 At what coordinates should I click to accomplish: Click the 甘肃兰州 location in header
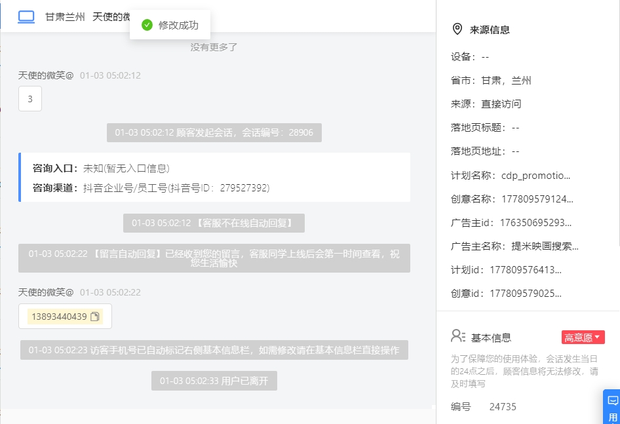(x=65, y=16)
